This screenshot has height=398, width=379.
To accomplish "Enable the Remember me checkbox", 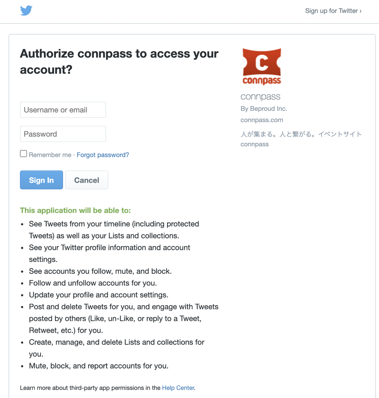I will (23, 154).
